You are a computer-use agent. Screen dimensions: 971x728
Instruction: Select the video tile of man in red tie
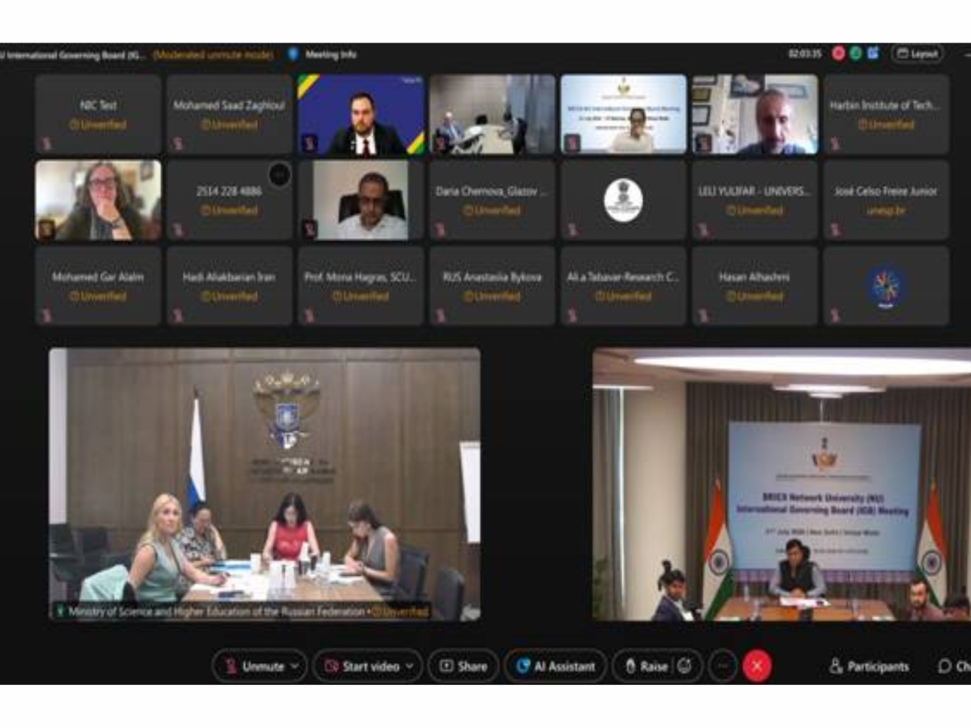click(x=361, y=114)
